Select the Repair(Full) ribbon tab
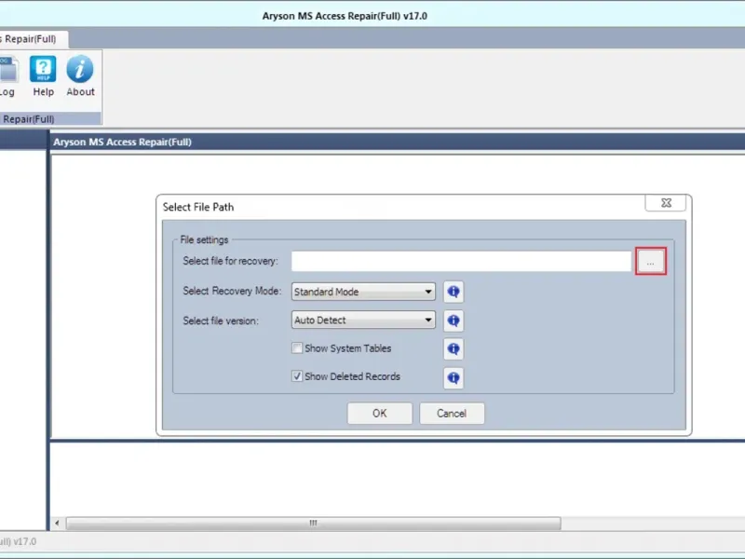Image resolution: width=745 pixels, height=559 pixels. tap(33, 39)
